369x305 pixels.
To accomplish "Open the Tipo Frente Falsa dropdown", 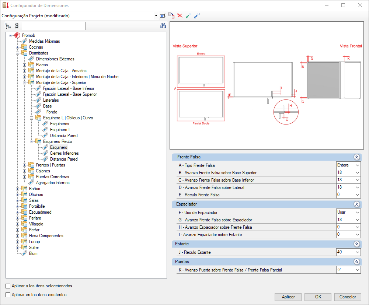I will (358, 165).
